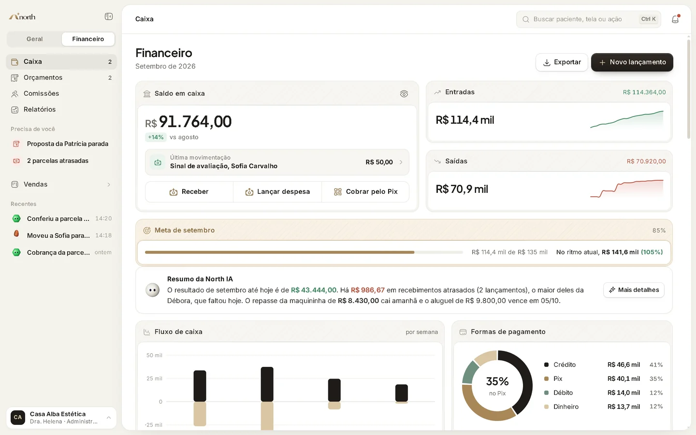Create a Novo lançamento

632,62
